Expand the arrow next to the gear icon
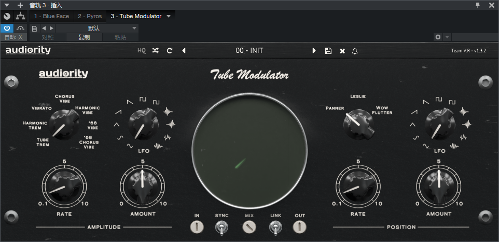Viewport: 499px width, 242px height. click(x=447, y=37)
